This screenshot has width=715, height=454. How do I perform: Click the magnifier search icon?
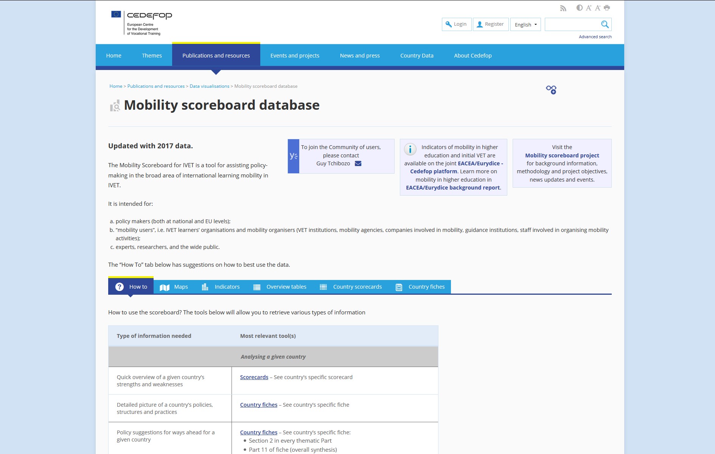coord(605,24)
